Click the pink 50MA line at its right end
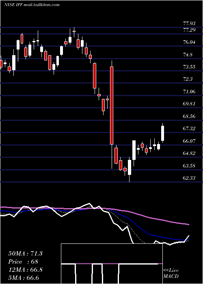This screenshot has width=203, height=284. click(x=188, y=224)
